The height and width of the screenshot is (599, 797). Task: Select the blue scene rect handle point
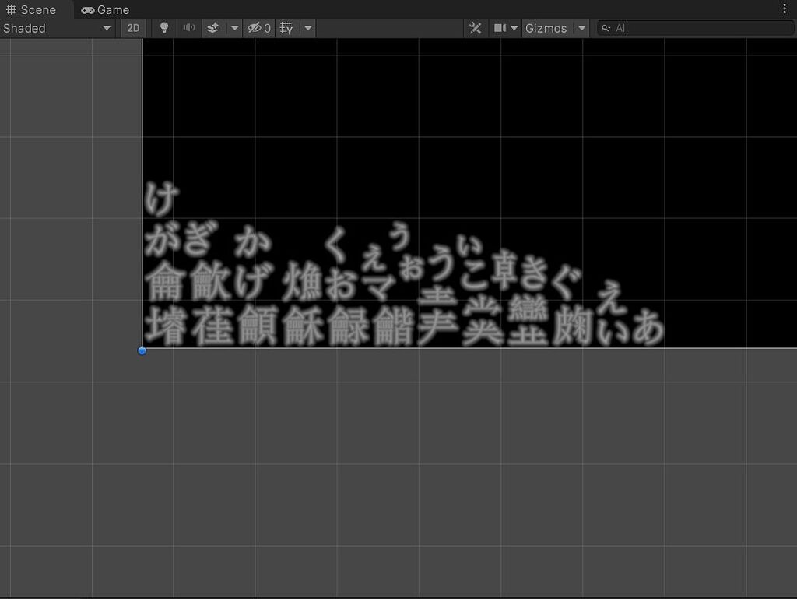tap(142, 351)
